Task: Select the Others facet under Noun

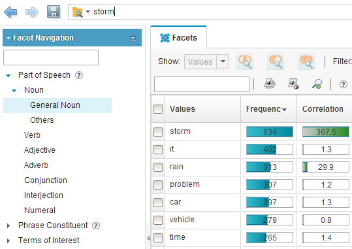Action: [42, 120]
